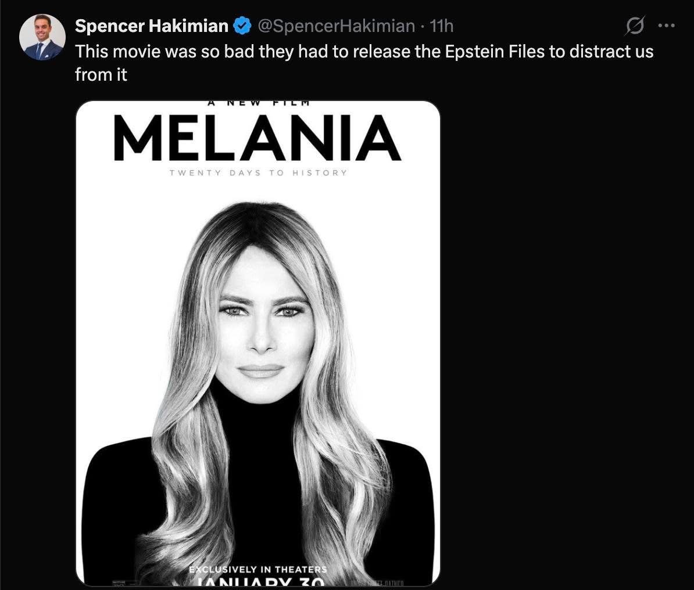This screenshot has width=694, height=590.
Task: Click the black turtleneck collar on poster
Action: (256, 406)
